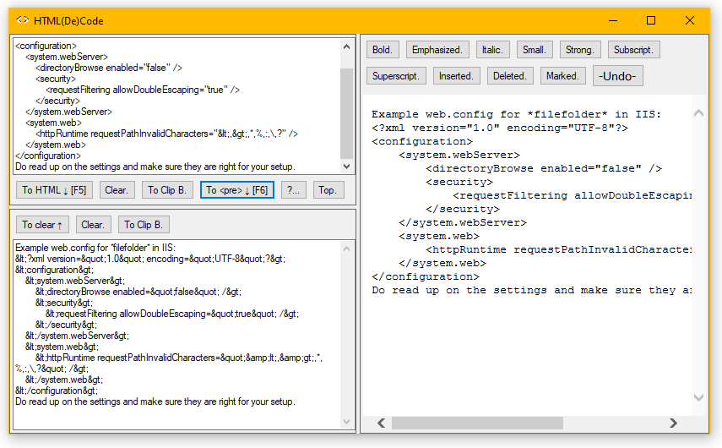Click the source box vertical scrollbar thumb
The width and height of the screenshot is (722, 448).
pyautogui.click(x=347, y=113)
